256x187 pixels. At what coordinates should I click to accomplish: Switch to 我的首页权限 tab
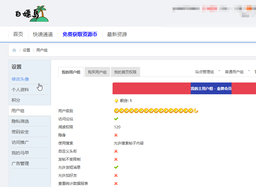[x=126, y=72]
